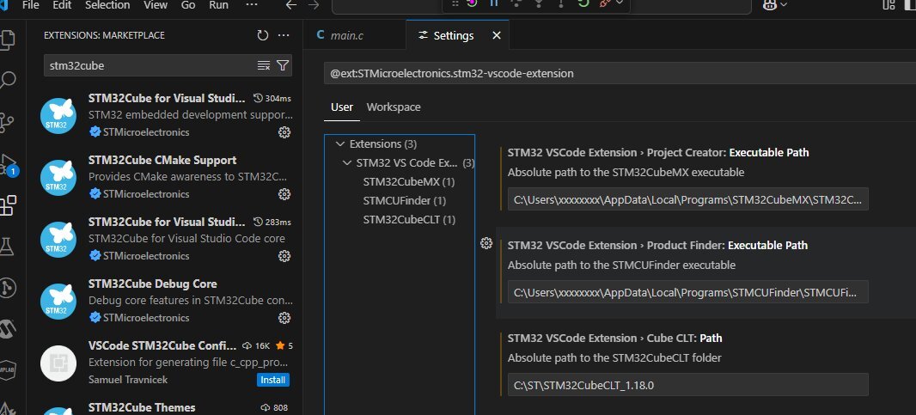Grab the debug toolbar drag handle
916x415 pixels.
[x=455, y=3]
